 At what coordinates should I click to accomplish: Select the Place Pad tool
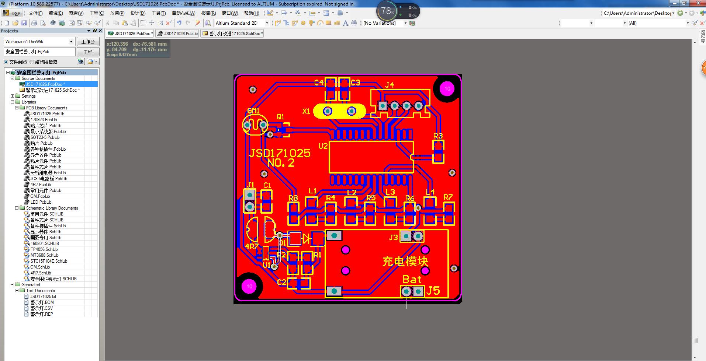(x=303, y=23)
